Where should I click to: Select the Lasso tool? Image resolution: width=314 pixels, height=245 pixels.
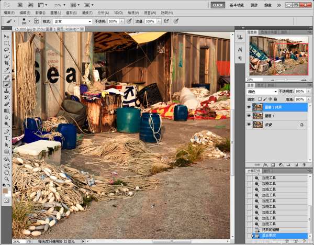coord(7,50)
